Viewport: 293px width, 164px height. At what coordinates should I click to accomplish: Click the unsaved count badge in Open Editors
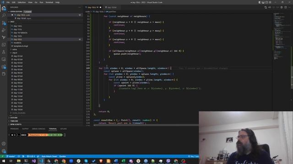click(x=27, y=11)
